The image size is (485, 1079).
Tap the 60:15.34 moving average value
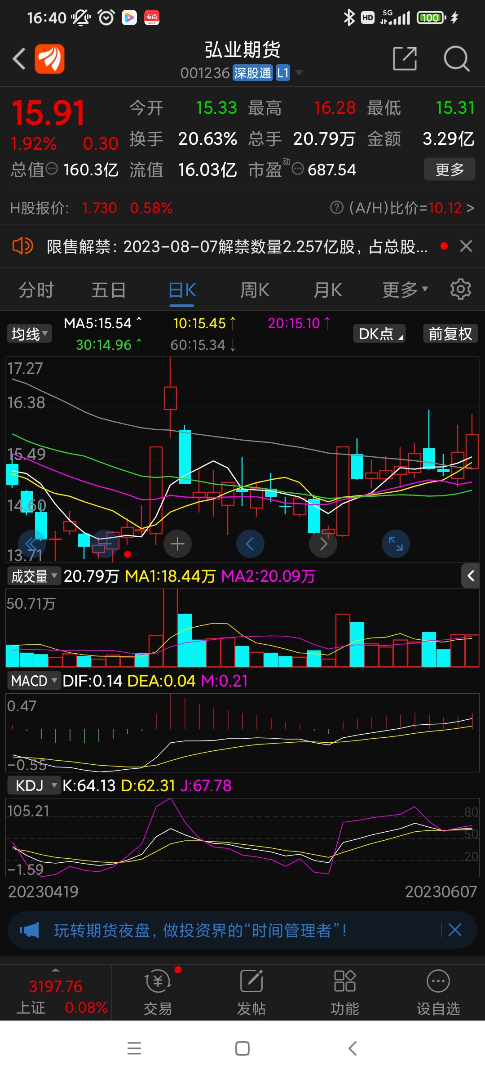(x=203, y=345)
